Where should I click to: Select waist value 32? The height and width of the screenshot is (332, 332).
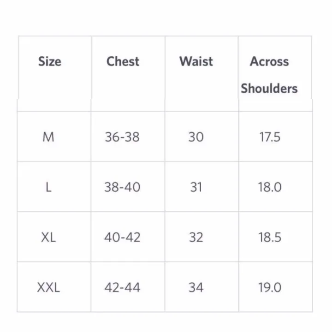196,237
